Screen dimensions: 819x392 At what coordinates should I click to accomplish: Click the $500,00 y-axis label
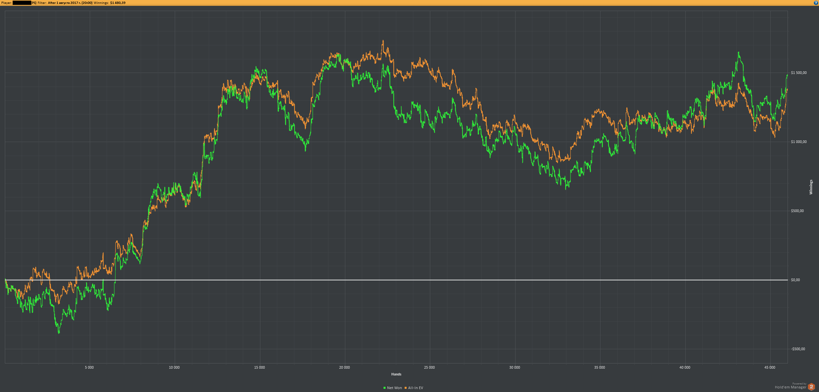point(797,211)
